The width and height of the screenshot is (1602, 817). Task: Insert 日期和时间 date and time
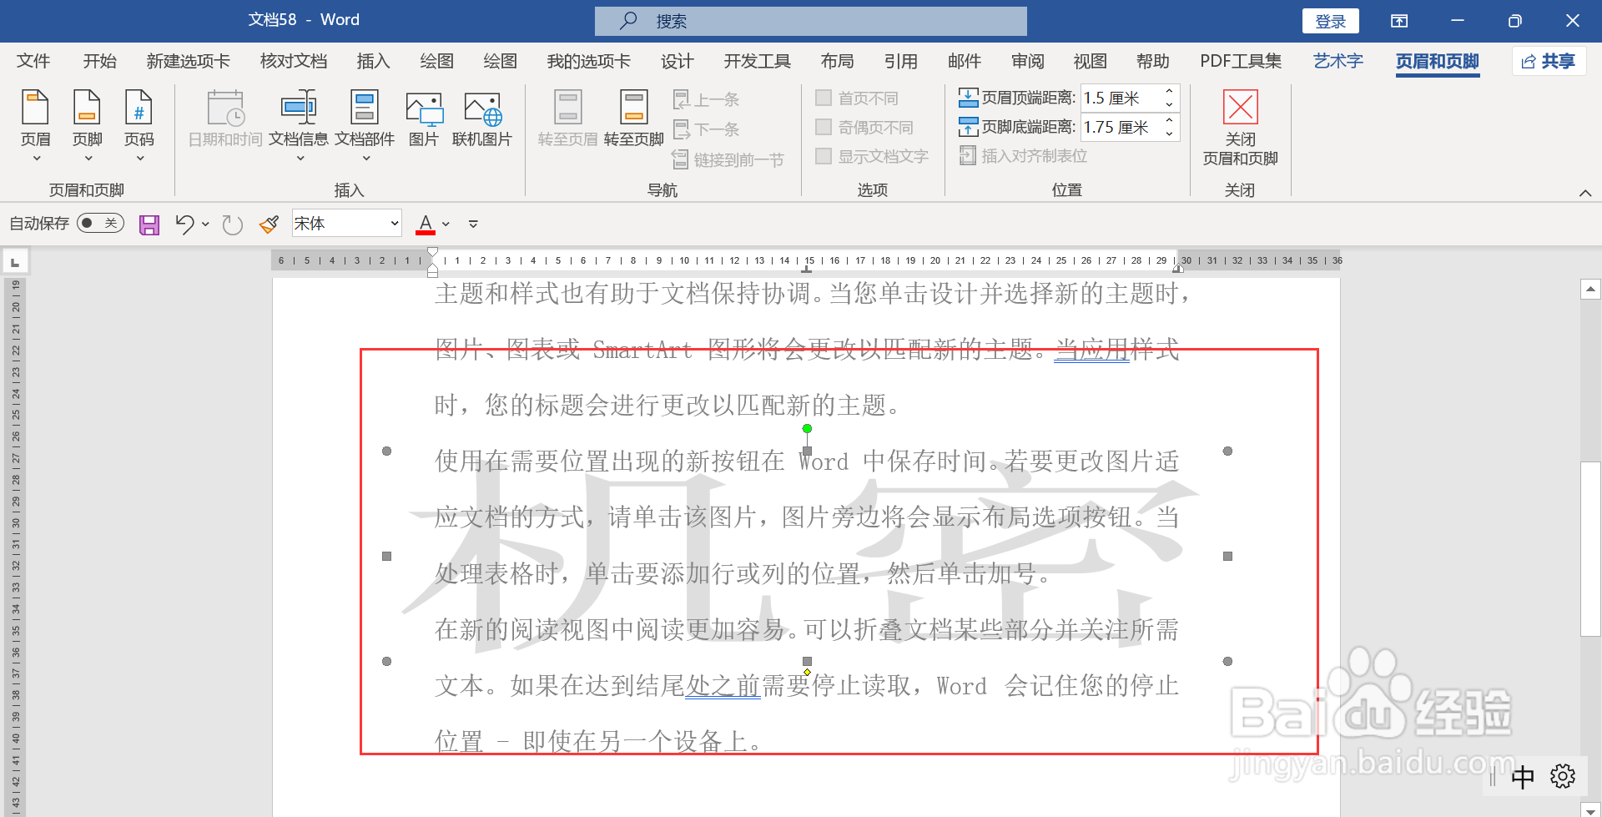225,119
